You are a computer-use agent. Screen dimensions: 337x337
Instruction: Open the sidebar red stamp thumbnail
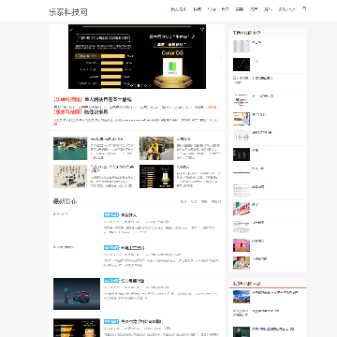pyautogui.click(x=242, y=209)
